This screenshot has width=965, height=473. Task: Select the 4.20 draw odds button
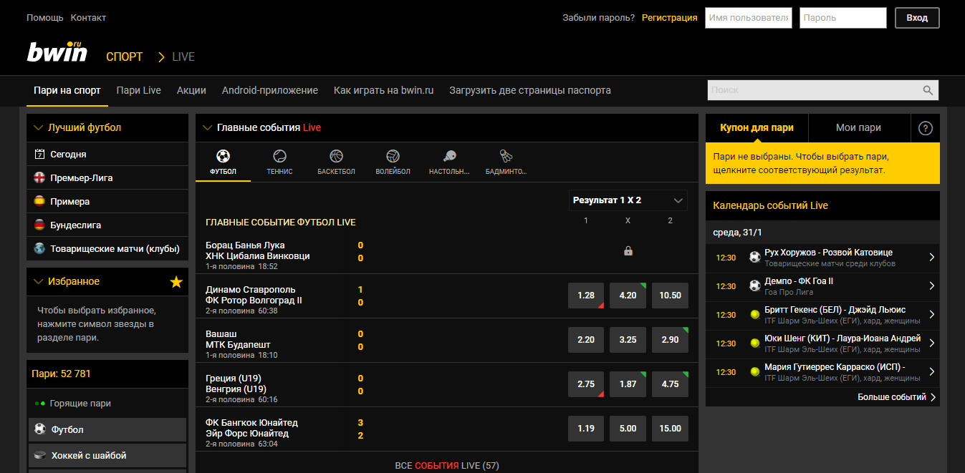pyautogui.click(x=628, y=296)
